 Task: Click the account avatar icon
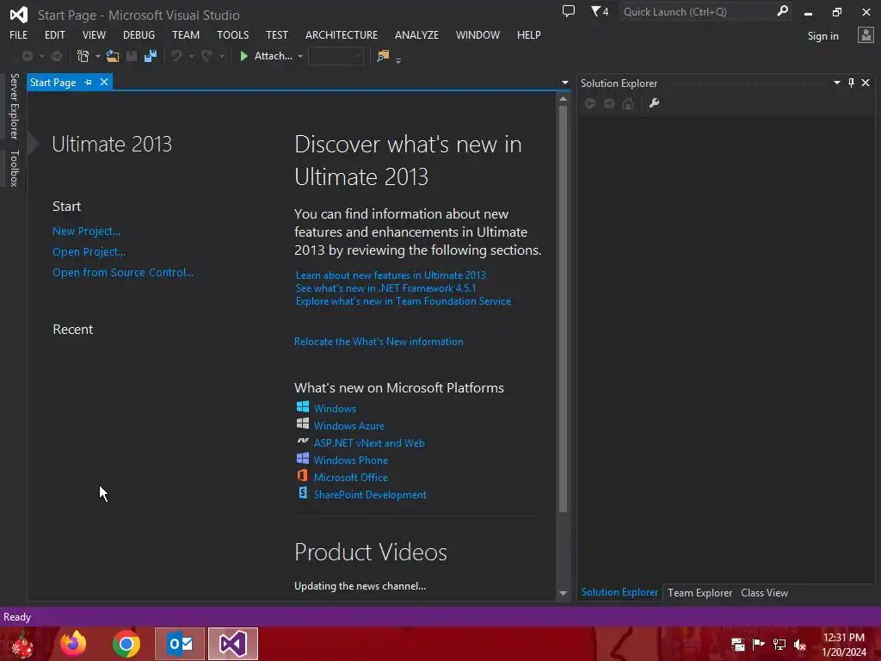point(866,35)
